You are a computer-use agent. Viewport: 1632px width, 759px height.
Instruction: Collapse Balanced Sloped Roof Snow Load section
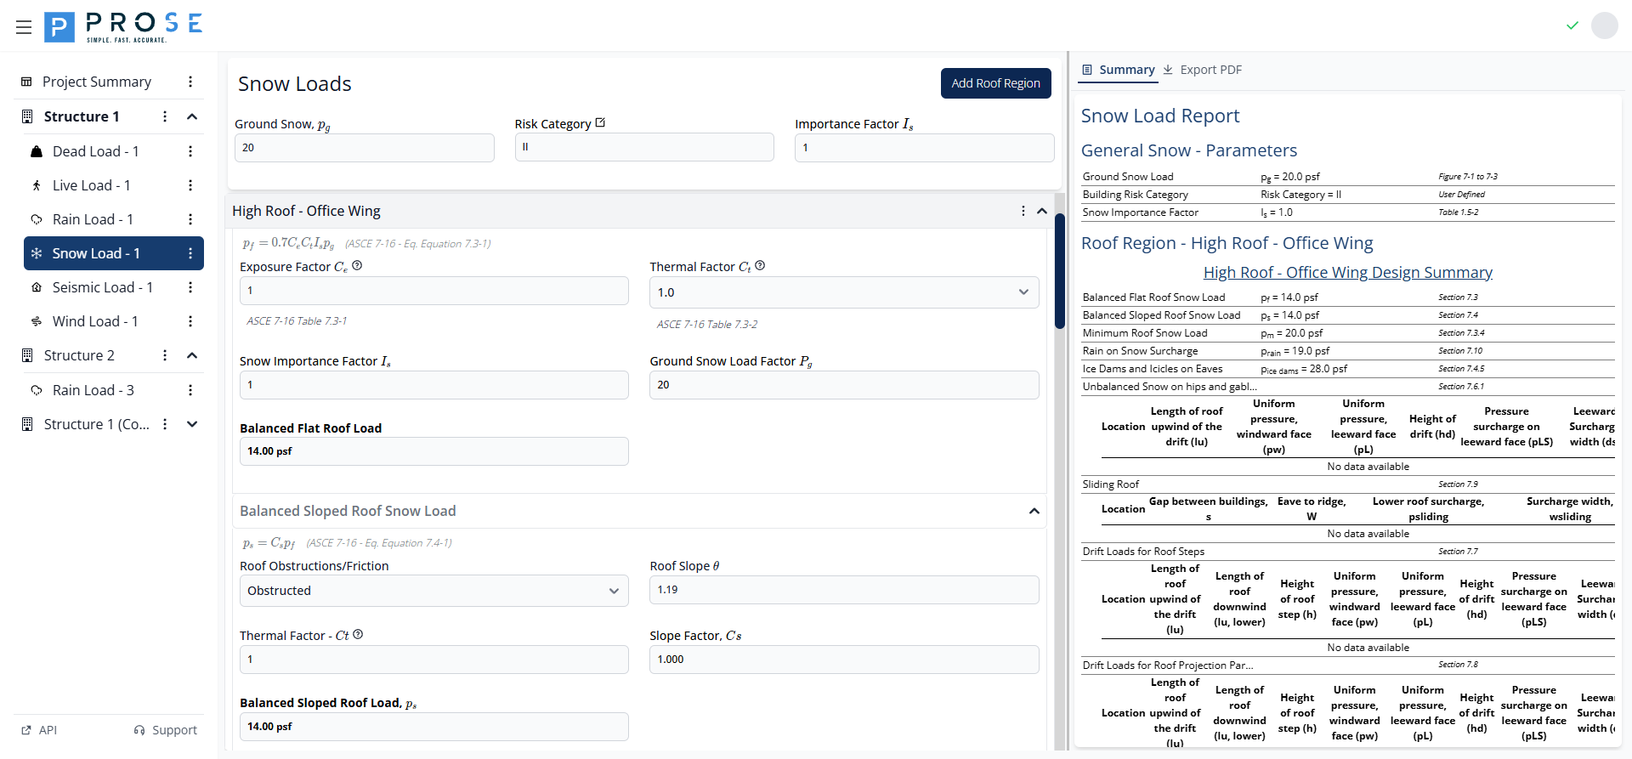click(x=1034, y=511)
